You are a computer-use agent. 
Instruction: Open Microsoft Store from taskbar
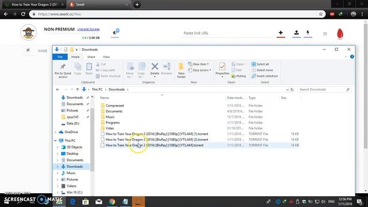(x=86, y=202)
